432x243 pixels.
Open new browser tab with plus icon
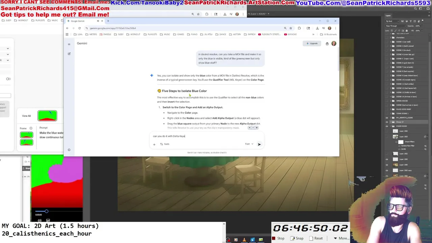[108, 21]
